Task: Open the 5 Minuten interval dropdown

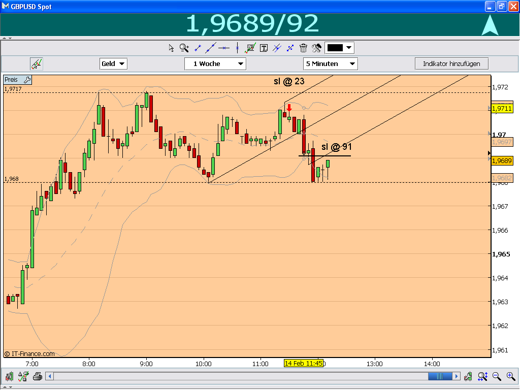Action: (330, 63)
